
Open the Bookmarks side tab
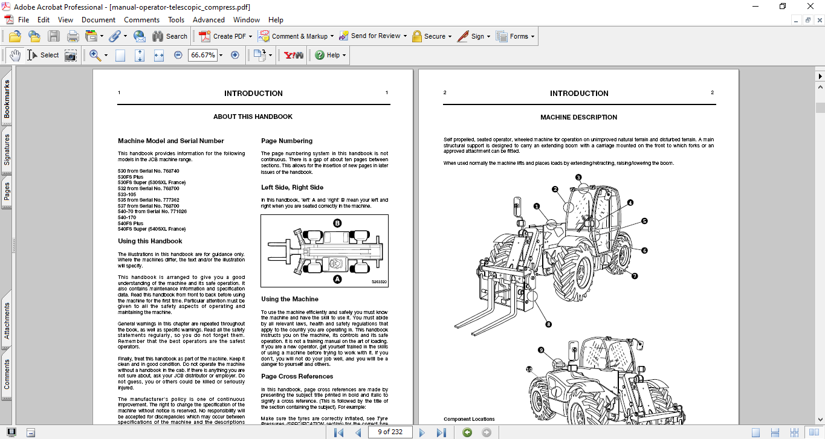(x=7, y=99)
